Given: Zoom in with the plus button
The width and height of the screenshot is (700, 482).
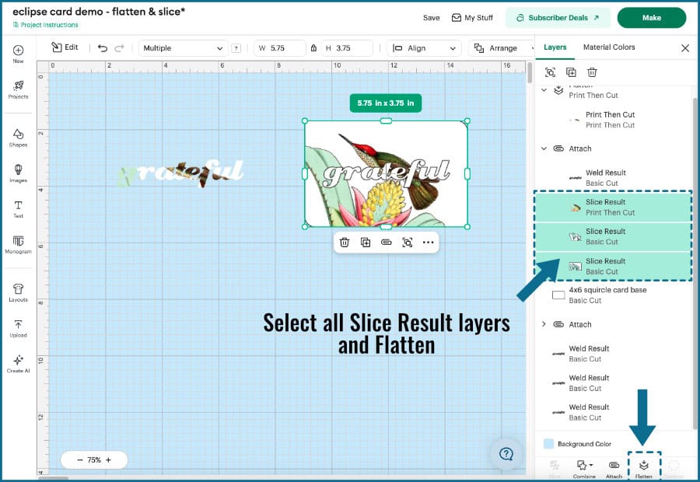Looking at the screenshot, I should coord(108,459).
